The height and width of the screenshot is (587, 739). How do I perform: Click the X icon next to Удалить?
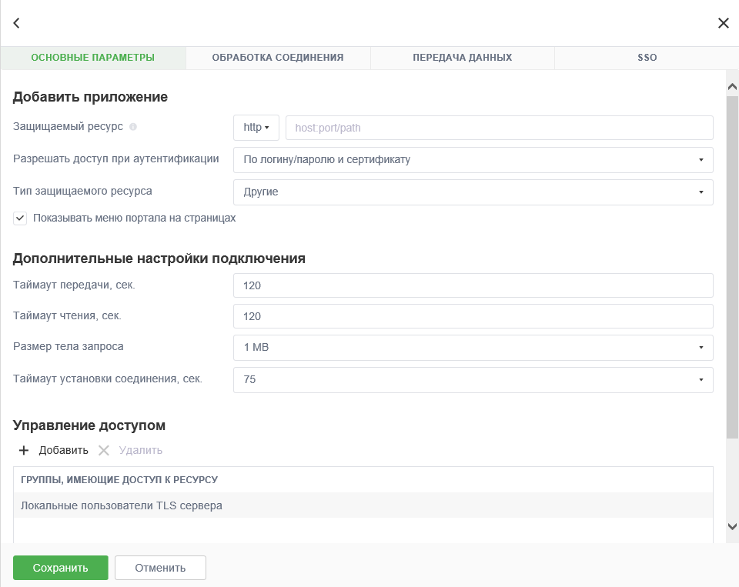point(104,450)
